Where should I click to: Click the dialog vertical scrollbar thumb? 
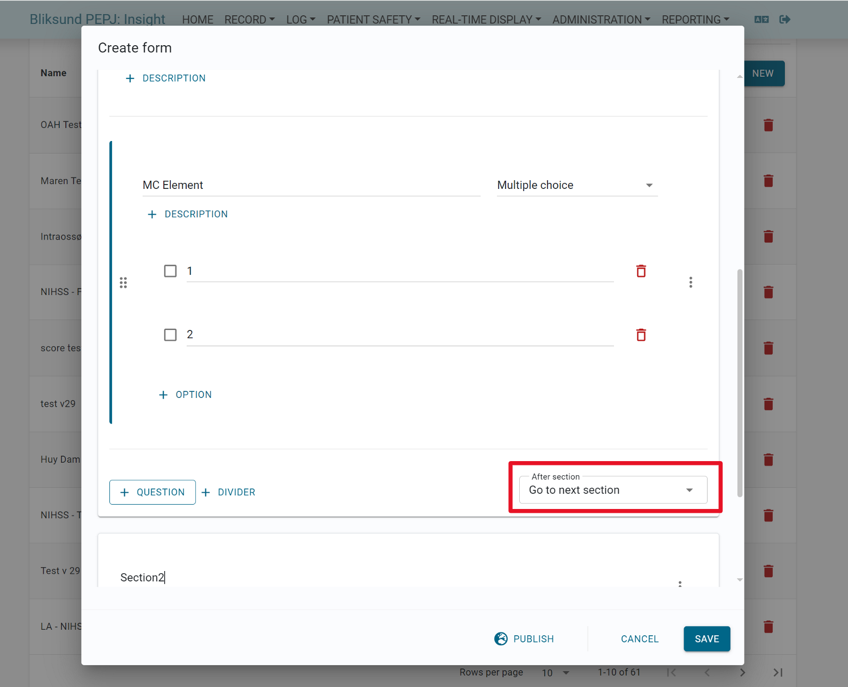740,383
